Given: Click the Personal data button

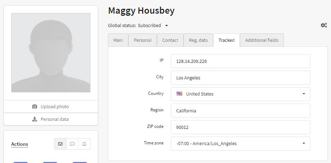Looking at the screenshot, I should 51,119.
